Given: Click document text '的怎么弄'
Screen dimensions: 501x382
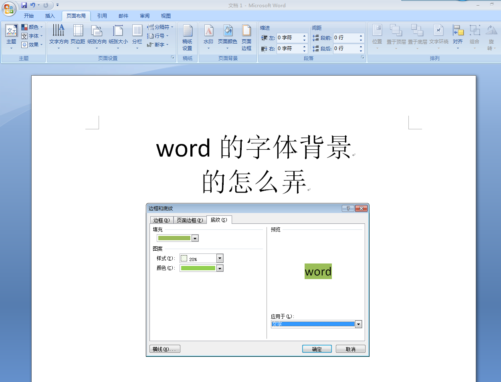Looking at the screenshot, I should tap(254, 181).
